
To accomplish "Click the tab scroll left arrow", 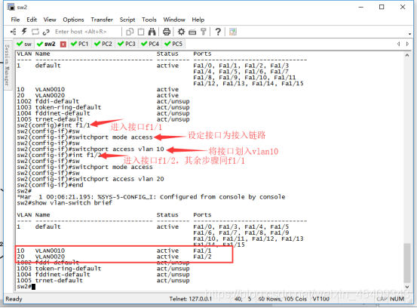I will pyautogui.click(x=398, y=44).
